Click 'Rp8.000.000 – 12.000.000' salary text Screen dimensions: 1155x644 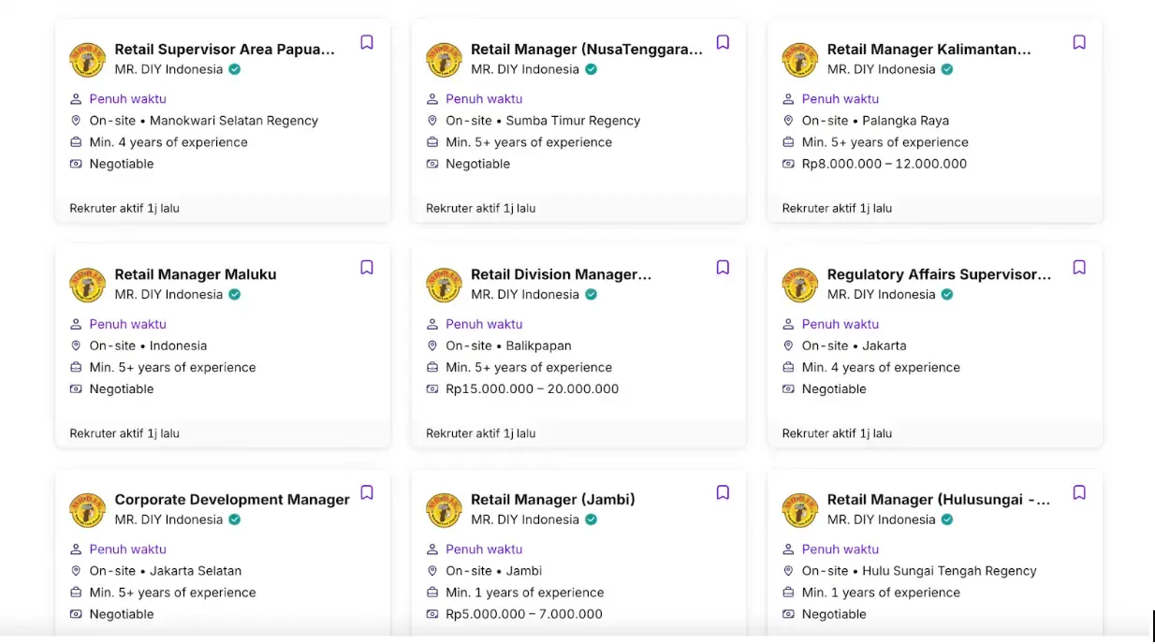point(885,164)
